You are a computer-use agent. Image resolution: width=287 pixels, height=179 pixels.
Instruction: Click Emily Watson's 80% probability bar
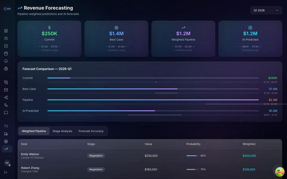coord(193,155)
